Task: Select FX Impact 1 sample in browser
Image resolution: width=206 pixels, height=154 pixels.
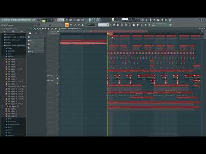Action: tap(12, 59)
